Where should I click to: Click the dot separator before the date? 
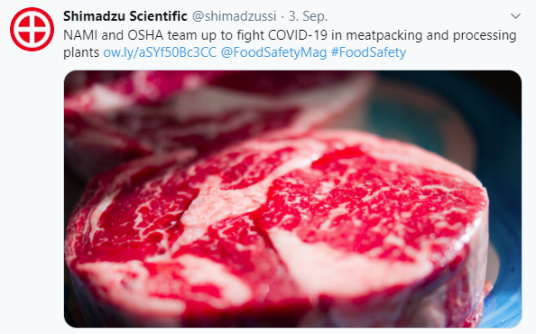[x=282, y=16]
